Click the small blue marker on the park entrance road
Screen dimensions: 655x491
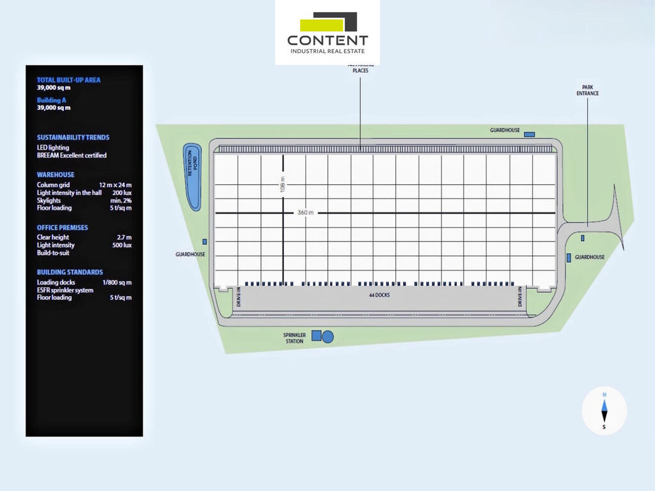pos(583,238)
